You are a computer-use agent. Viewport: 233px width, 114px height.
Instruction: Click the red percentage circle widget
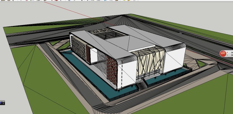pyautogui.click(x=223, y=54)
